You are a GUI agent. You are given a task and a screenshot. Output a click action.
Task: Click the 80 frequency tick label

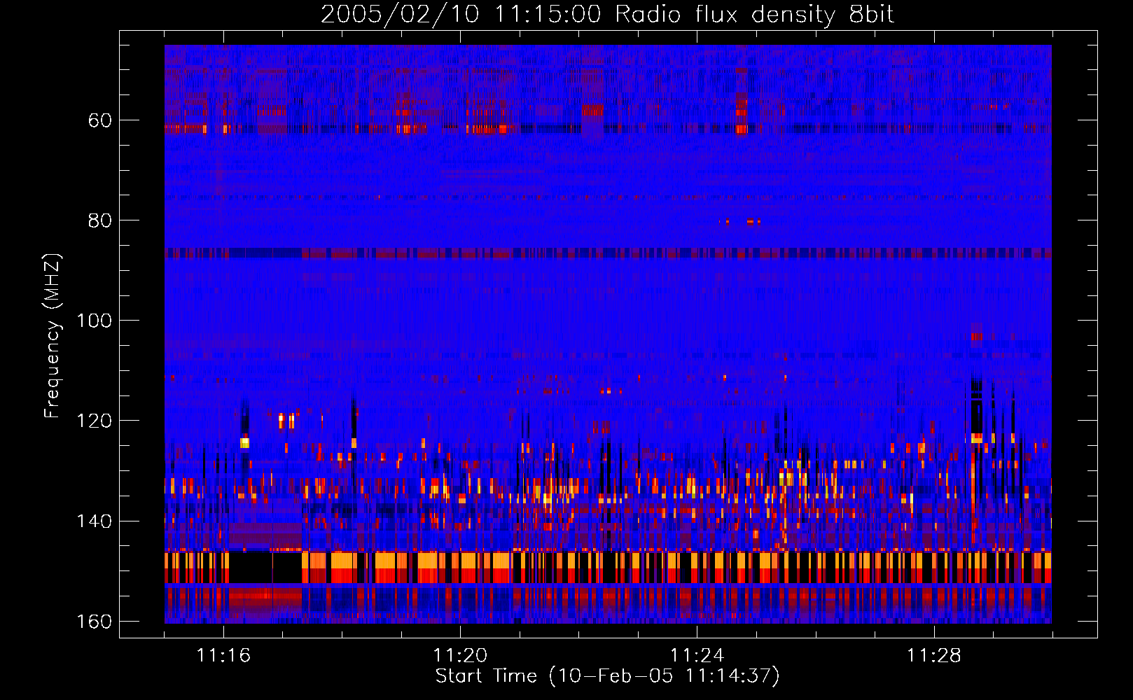coord(100,220)
